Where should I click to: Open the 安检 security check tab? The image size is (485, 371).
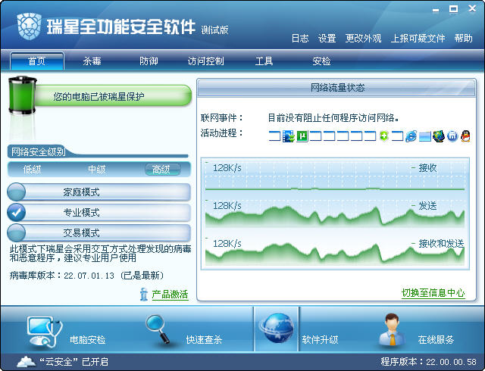point(321,61)
